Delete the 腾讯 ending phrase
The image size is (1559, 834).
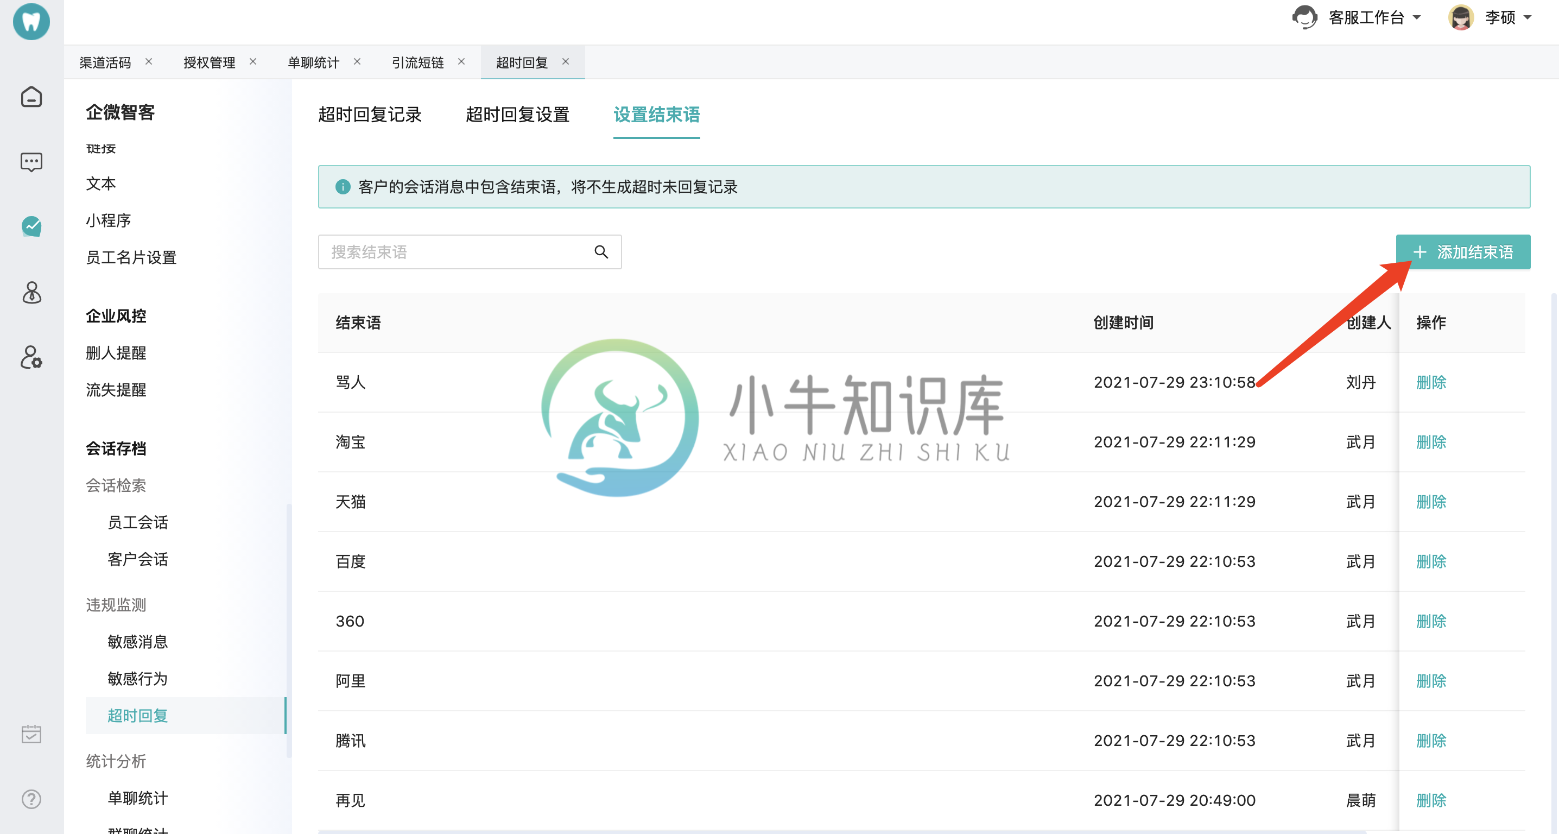tap(1431, 741)
